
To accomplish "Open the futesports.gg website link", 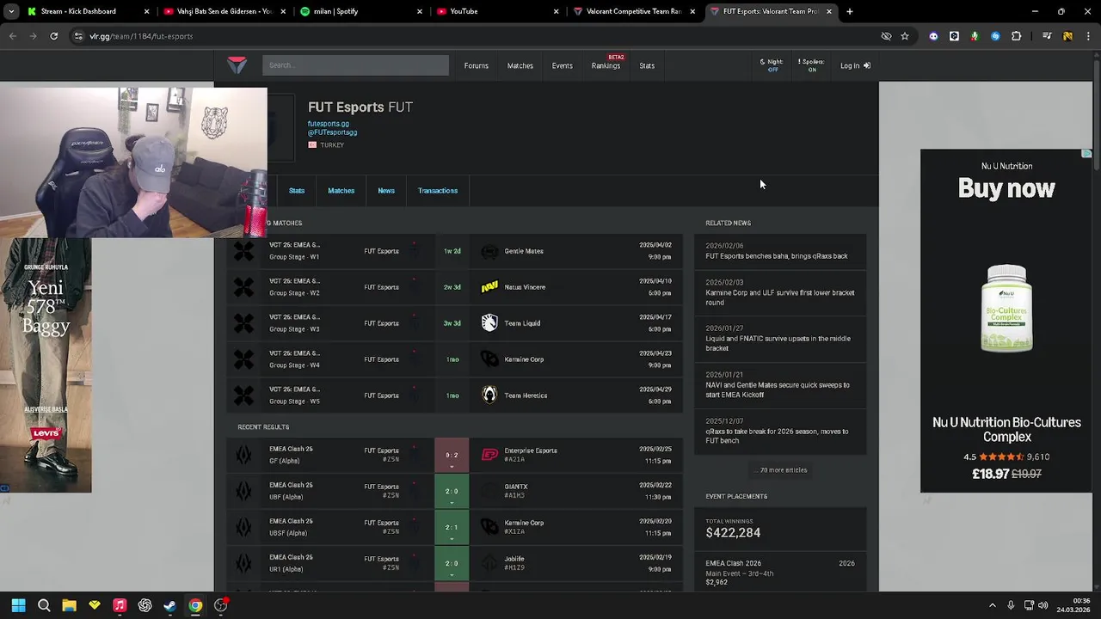I will pyautogui.click(x=329, y=124).
